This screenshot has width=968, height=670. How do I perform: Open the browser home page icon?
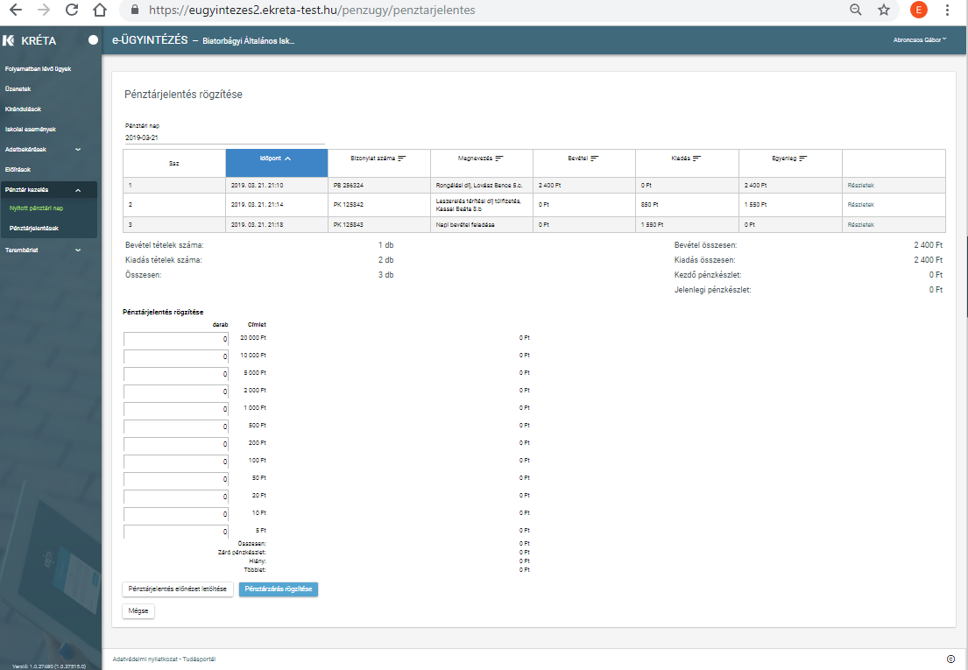point(99,10)
